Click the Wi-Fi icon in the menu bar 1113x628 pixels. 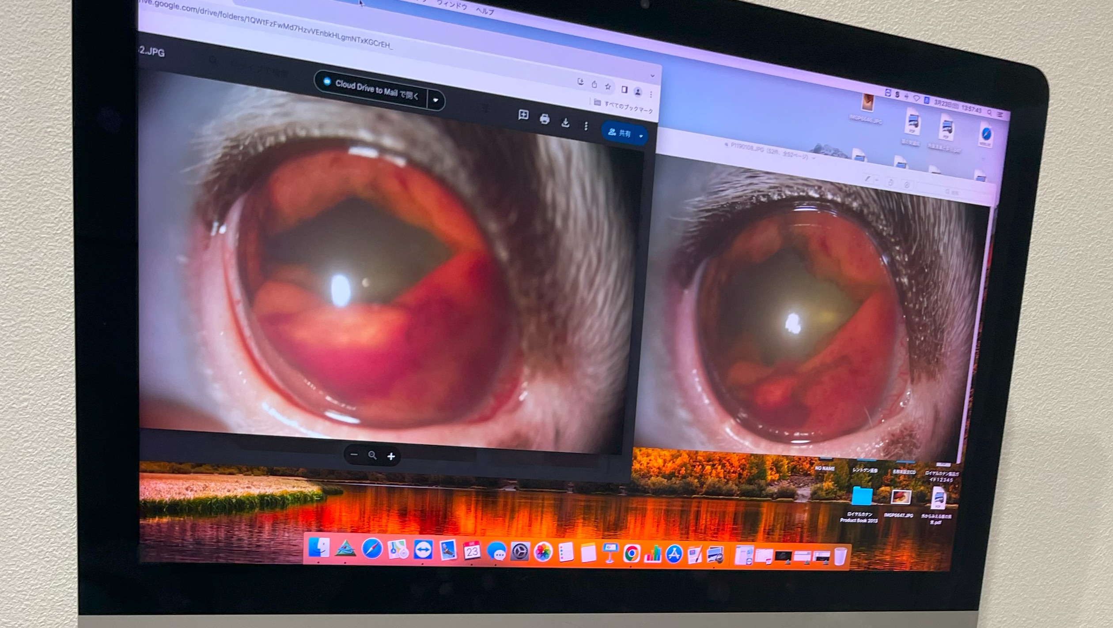tap(916, 98)
